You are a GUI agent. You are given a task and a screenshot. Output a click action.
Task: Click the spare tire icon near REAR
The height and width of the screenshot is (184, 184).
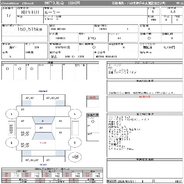pos(75,157)
